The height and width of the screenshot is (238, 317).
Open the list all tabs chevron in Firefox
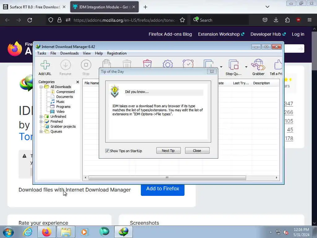point(267,7)
